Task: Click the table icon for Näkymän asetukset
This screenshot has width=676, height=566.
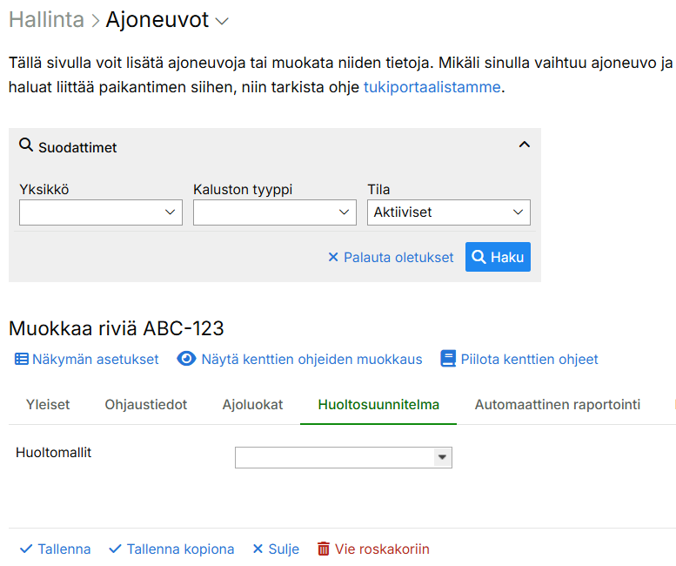Action: point(22,359)
